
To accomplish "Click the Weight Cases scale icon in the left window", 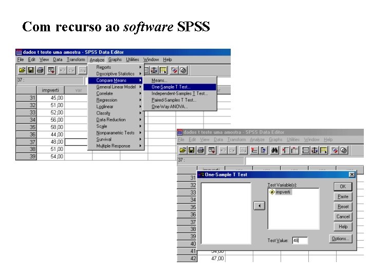I will point(154,70).
